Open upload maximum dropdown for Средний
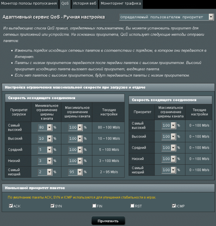 pyautogui.click(x=75, y=150)
